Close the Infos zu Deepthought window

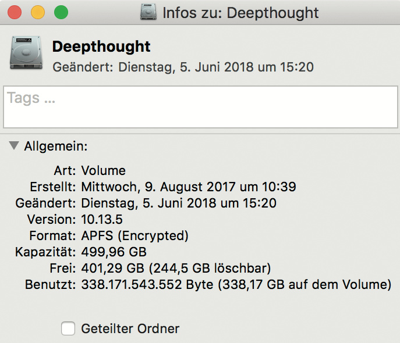(14, 12)
